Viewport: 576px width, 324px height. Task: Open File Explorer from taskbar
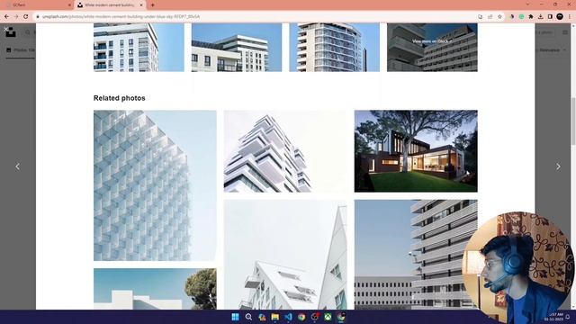coord(275,317)
